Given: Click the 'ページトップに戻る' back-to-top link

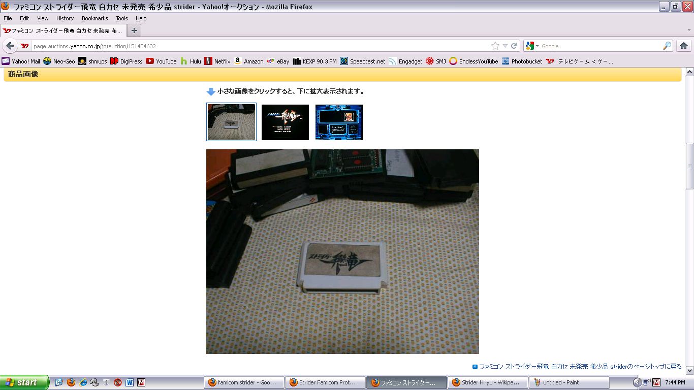Looking at the screenshot, I should click(577, 367).
